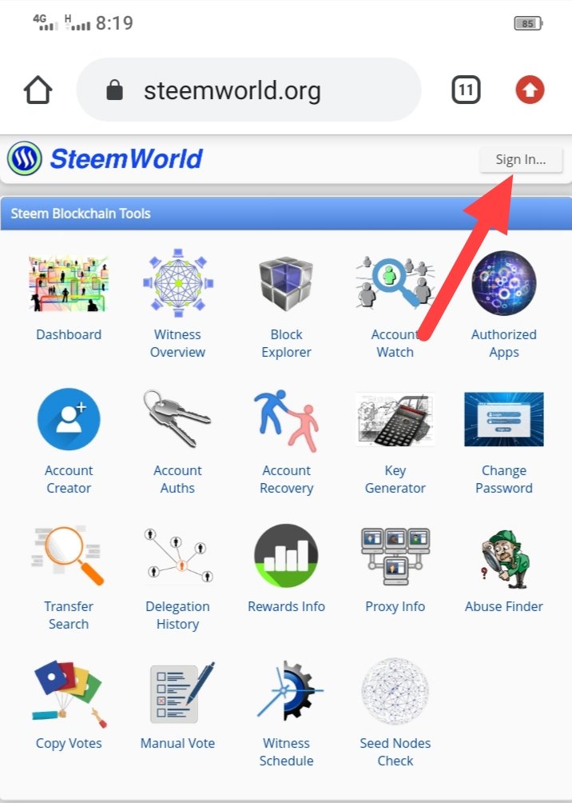This screenshot has width=572, height=803.
Task: Click the Account Creator text link
Action: click(69, 479)
